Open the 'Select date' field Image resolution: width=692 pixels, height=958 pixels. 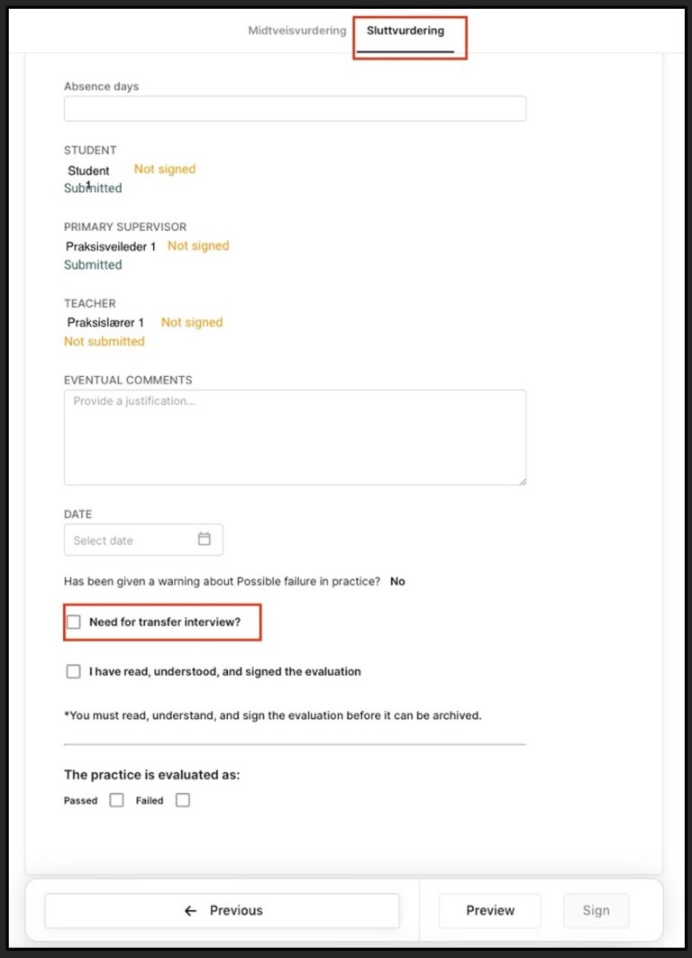pos(131,540)
